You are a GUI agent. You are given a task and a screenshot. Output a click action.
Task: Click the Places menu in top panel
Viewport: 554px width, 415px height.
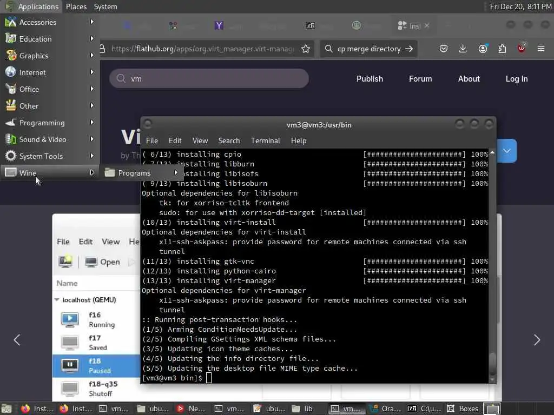tap(76, 6)
